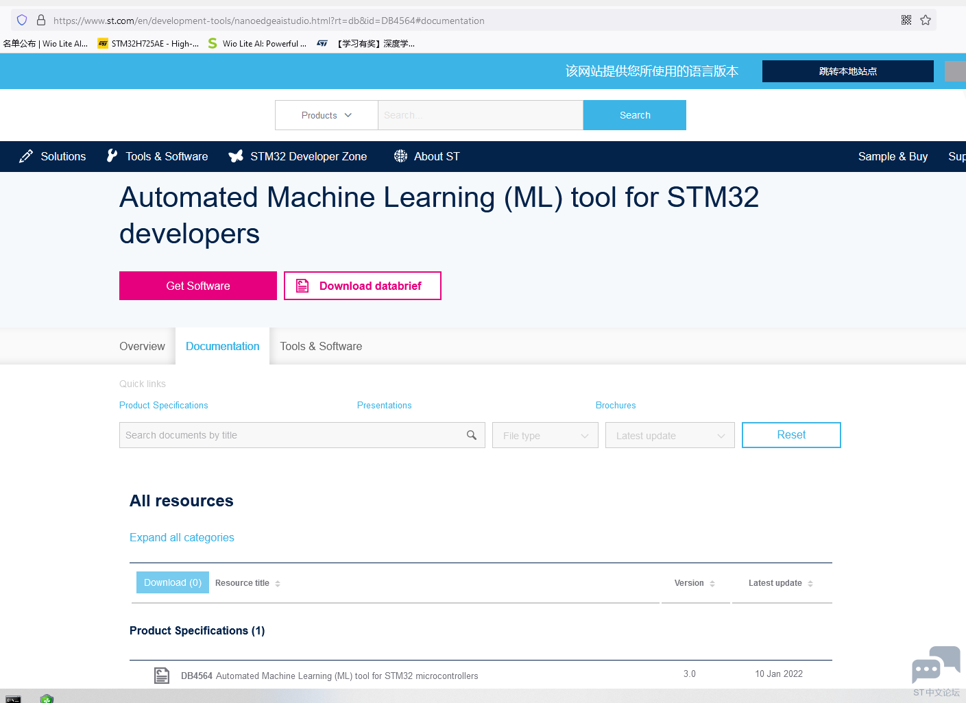Open the DB4564 document link
This screenshot has height=703, width=966.
pyautogui.click(x=330, y=676)
